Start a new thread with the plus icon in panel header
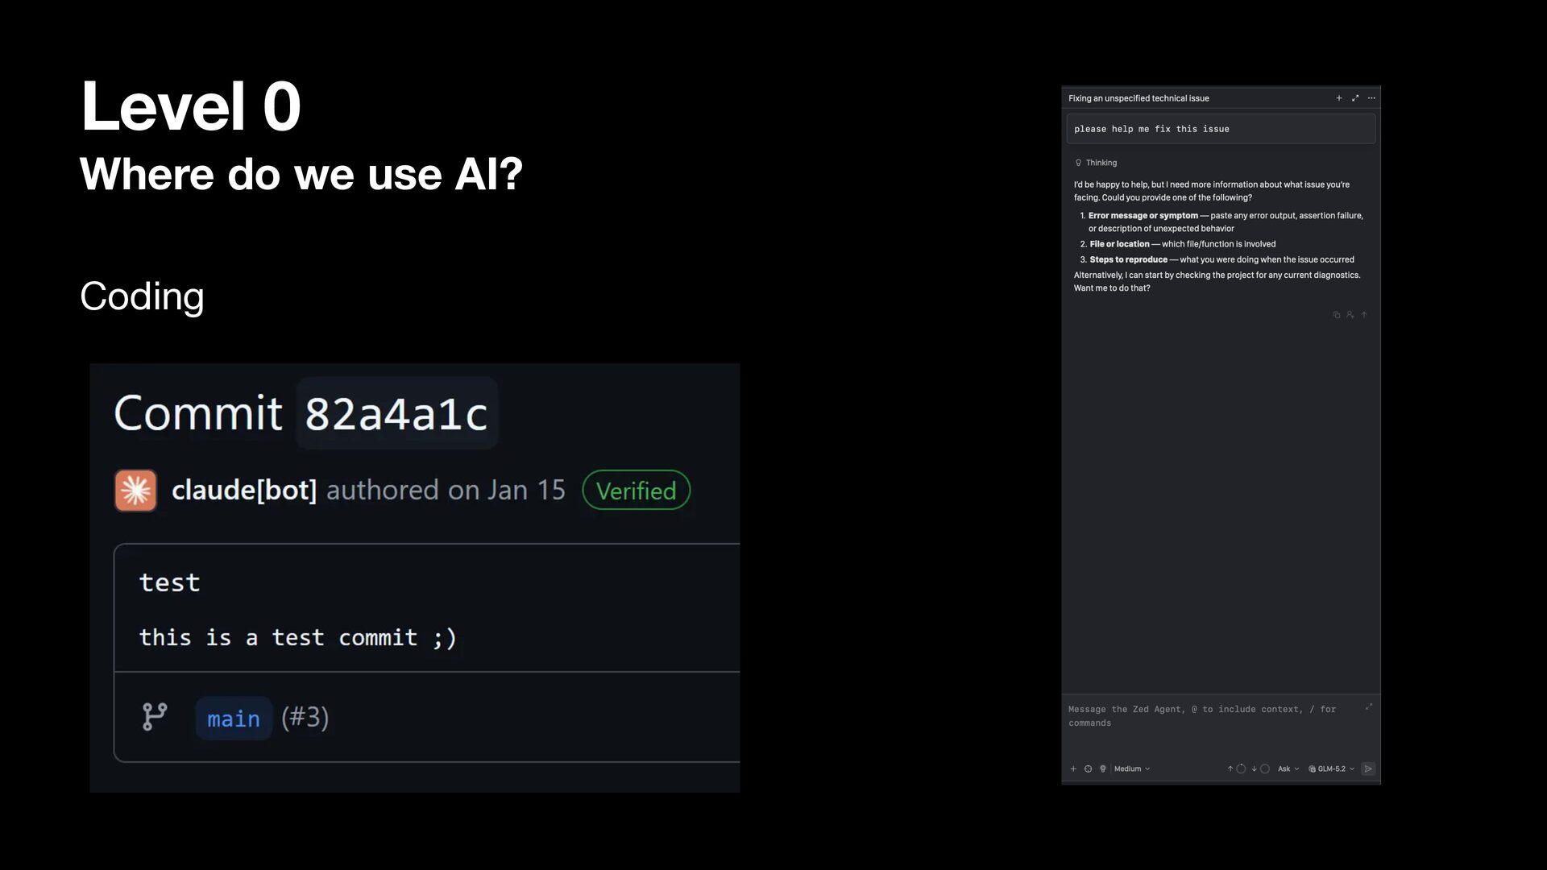The image size is (1547, 870). coord(1339,98)
